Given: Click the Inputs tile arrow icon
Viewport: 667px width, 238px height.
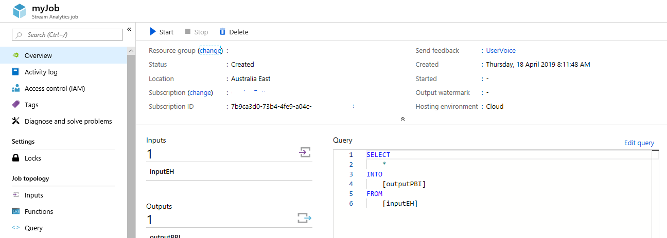Looking at the screenshot, I should [305, 152].
